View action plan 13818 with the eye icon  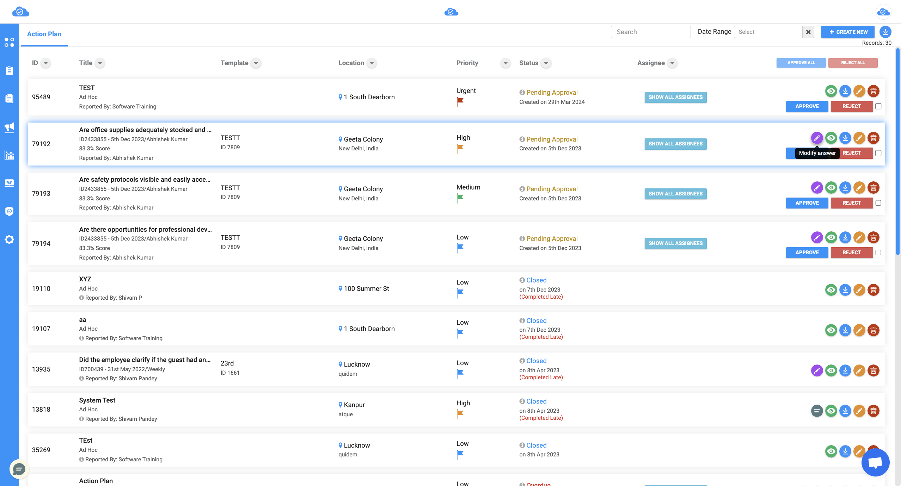coord(831,411)
